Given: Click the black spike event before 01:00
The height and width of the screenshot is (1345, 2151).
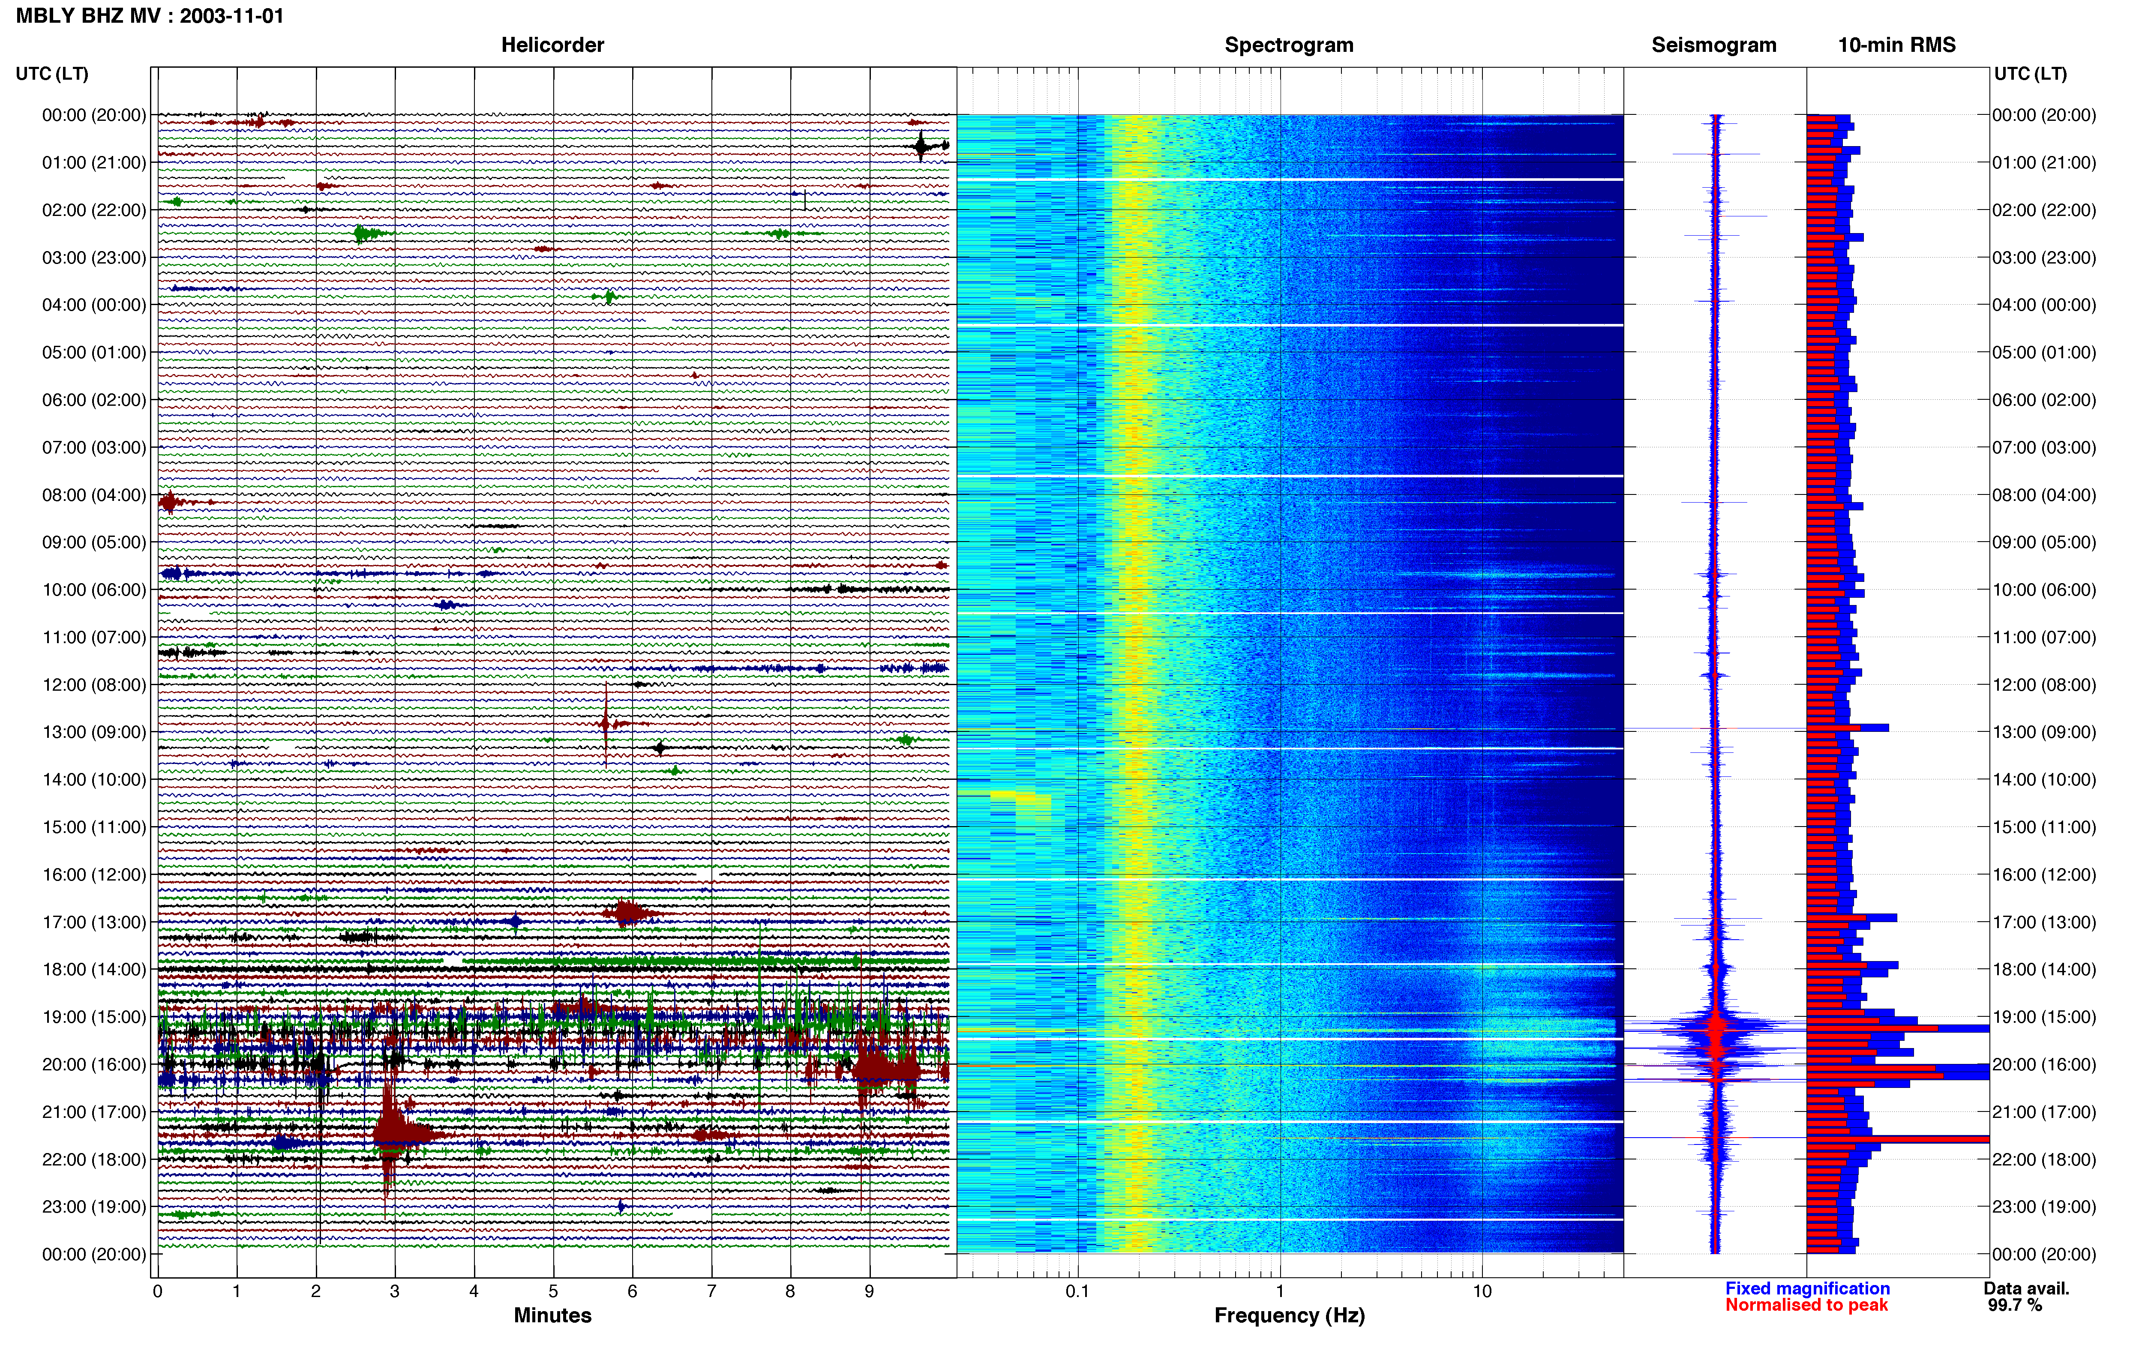Looking at the screenshot, I should 921,145.
